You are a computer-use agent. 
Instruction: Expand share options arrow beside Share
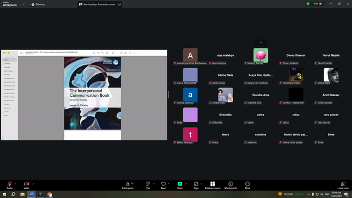click(186, 184)
